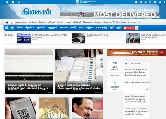This screenshot has height=119, width=166.
Task: Open the இந்தியா menu item
Action: (x=42, y=22)
